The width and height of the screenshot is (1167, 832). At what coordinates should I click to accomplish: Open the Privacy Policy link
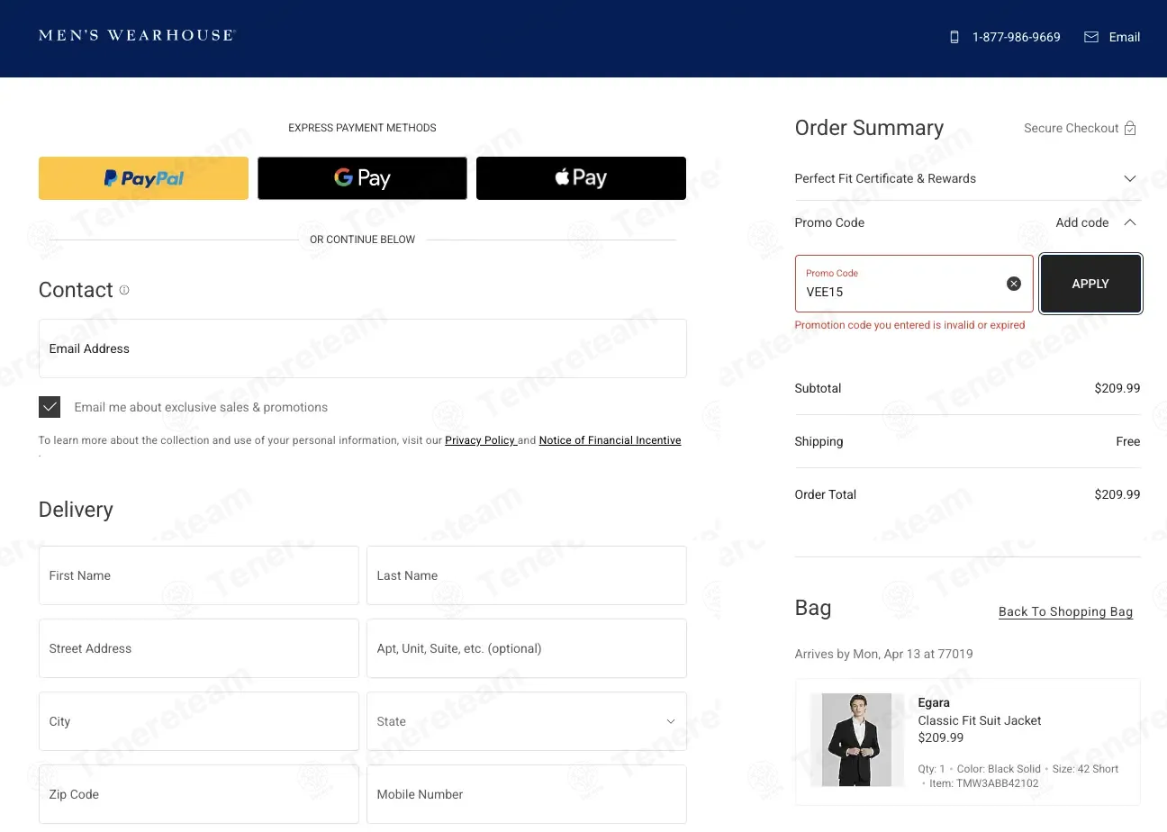tap(480, 440)
